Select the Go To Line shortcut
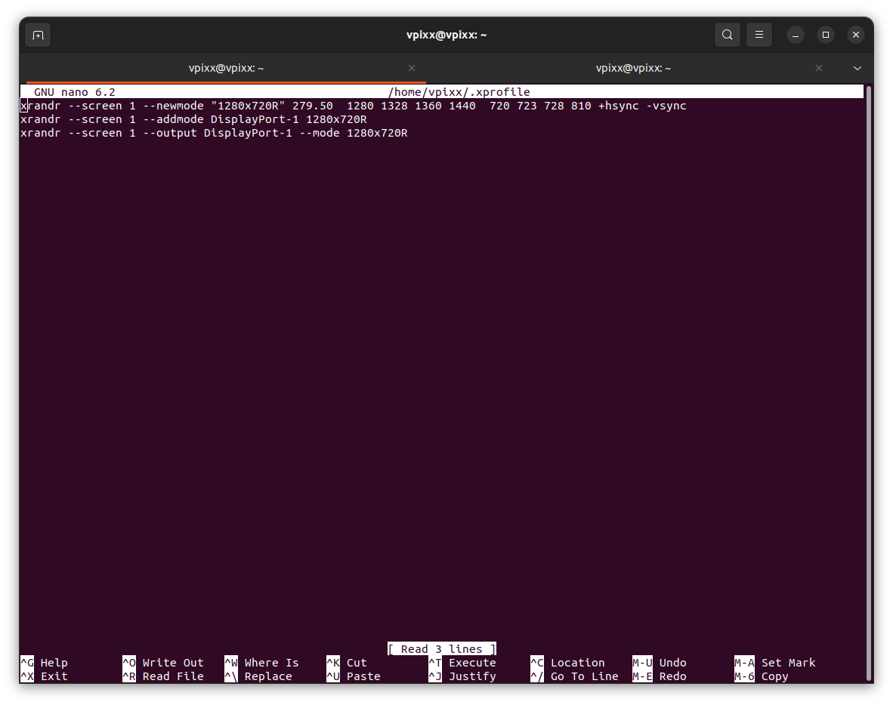The width and height of the screenshot is (893, 705). coord(575,676)
